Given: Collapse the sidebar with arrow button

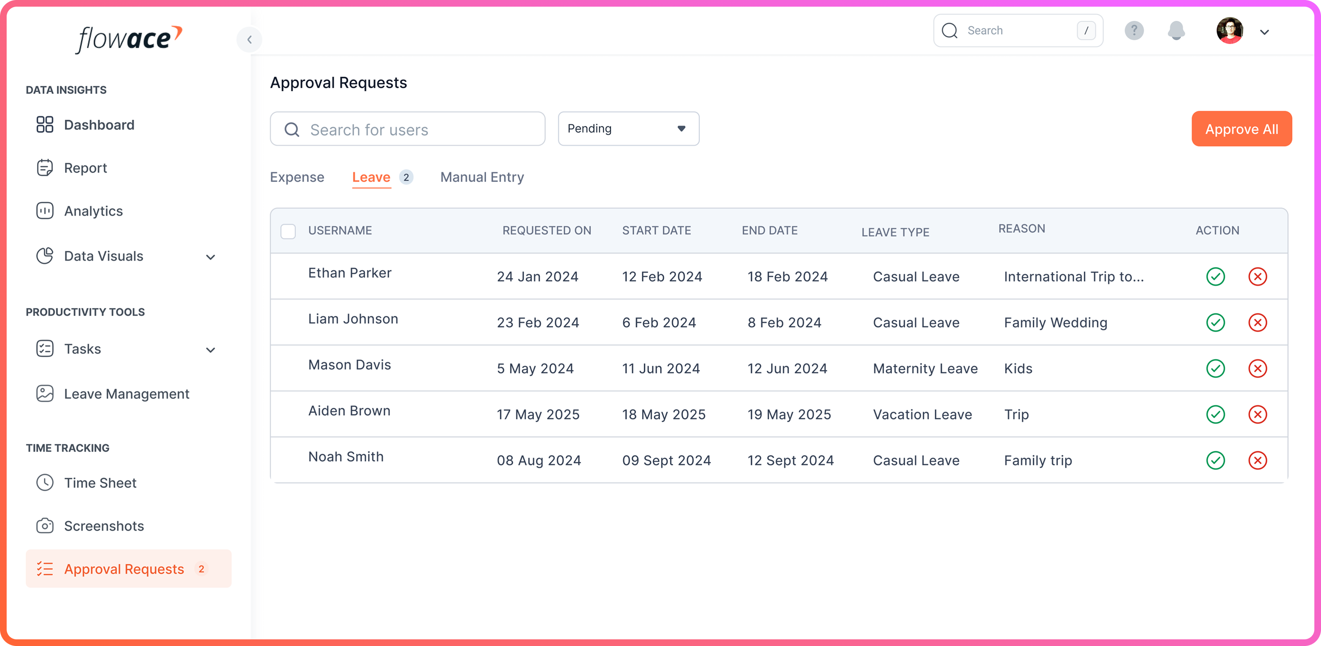Looking at the screenshot, I should point(249,40).
